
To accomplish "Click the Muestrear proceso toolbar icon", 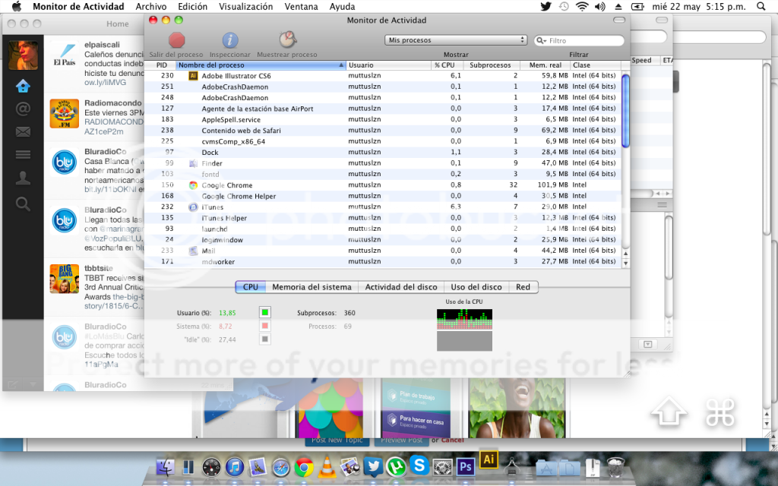I will (x=286, y=39).
